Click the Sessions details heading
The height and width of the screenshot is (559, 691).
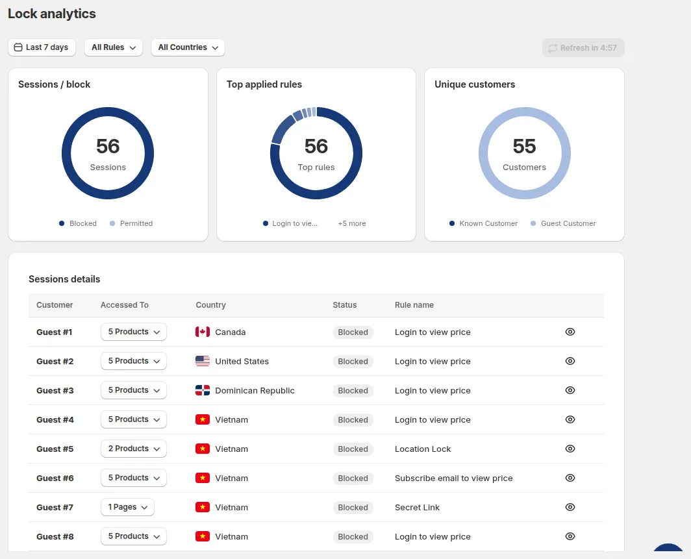pos(64,279)
